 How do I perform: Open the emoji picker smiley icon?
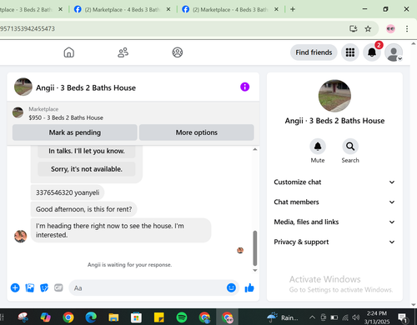(231, 287)
